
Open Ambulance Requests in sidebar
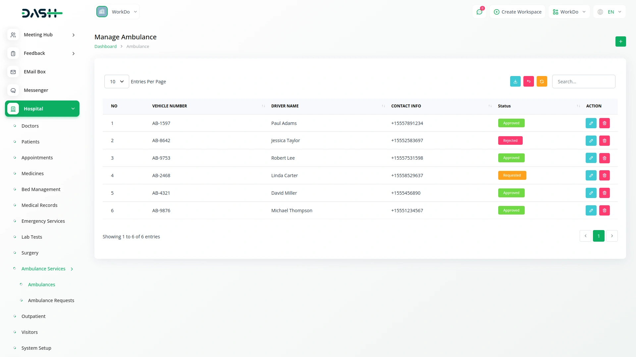(x=51, y=300)
